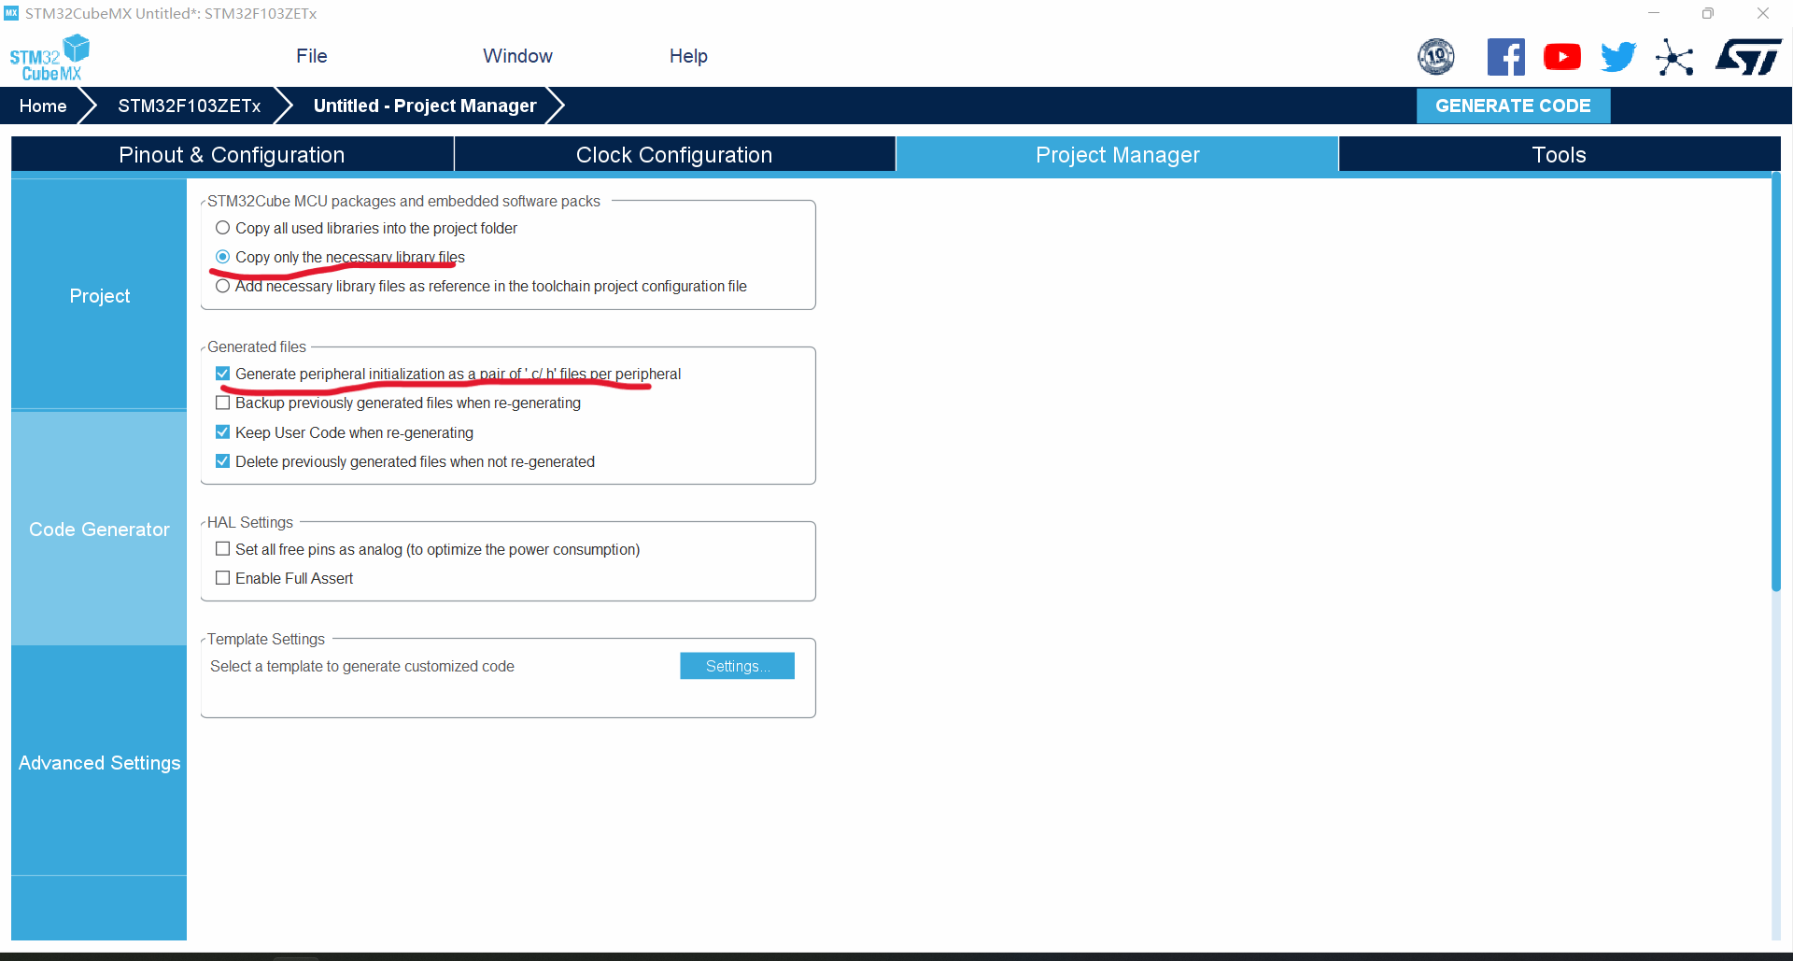This screenshot has width=1793, height=961.
Task: Click 'STM32Cube MCU packages and embedded software packs' label
Action: [403, 201]
